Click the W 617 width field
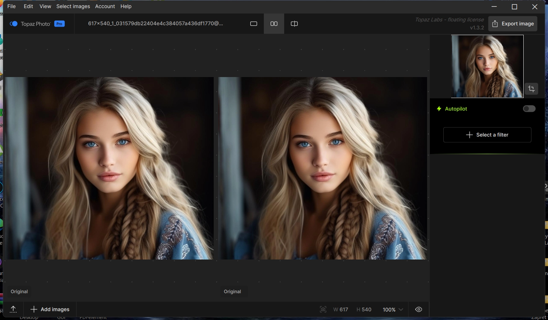548x320 pixels. coord(341,310)
